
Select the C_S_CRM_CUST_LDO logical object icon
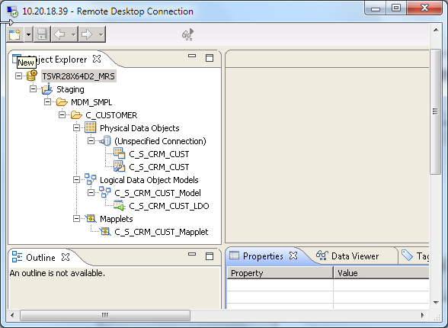click(x=119, y=206)
